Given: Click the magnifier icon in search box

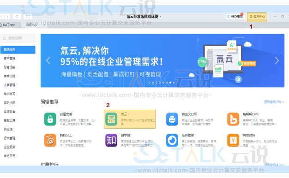Looking at the screenshot, I should coord(5,38).
